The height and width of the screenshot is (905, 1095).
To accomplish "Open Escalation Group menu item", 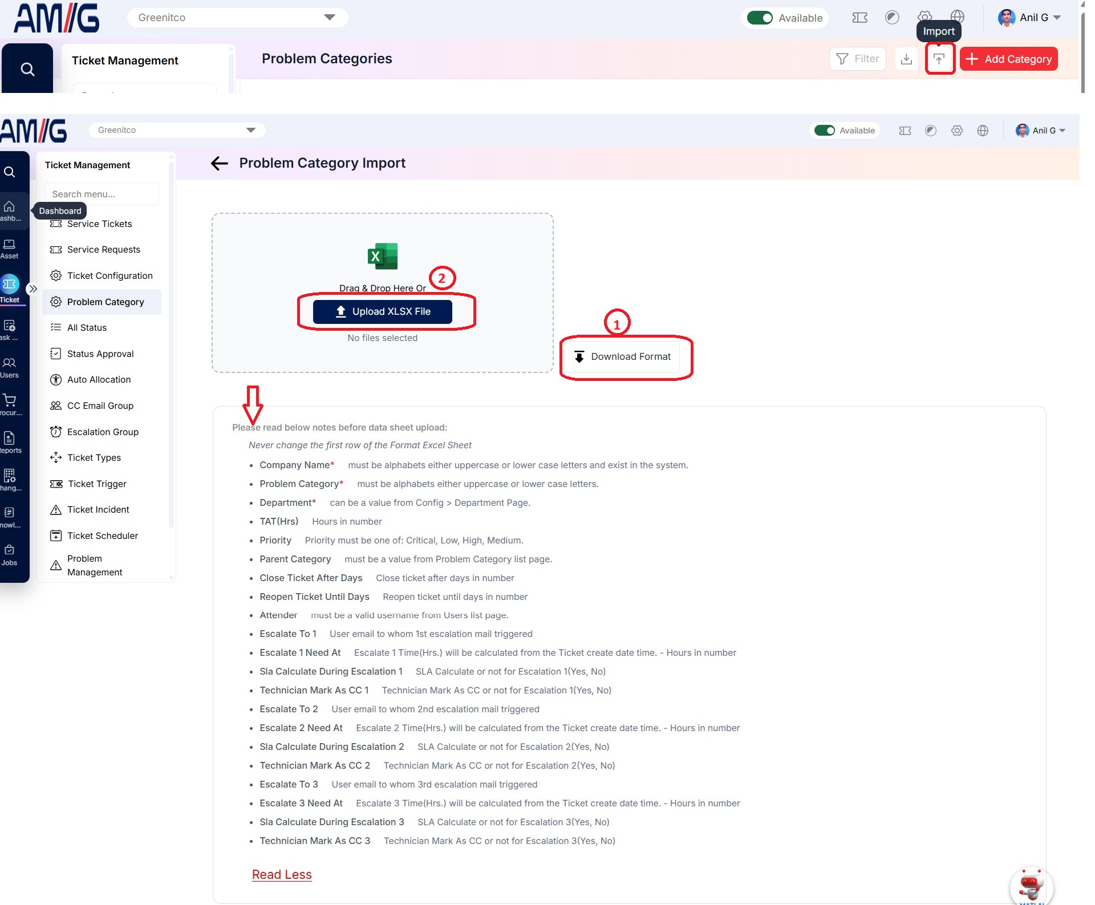I will pyautogui.click(x=103, y=432).
